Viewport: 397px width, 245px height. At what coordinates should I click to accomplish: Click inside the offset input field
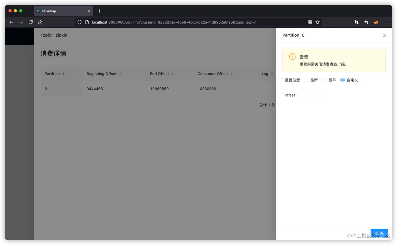coord(311,95)
